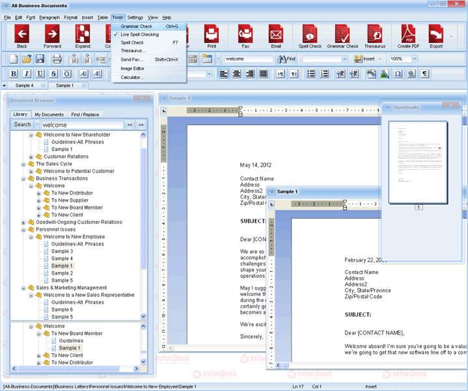Click the page 1 thumbnail preview

tap(418, 162)
